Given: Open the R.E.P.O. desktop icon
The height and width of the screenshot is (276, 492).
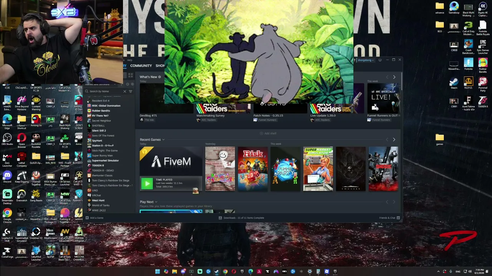Looking at the screenshot, I should 468,83.
